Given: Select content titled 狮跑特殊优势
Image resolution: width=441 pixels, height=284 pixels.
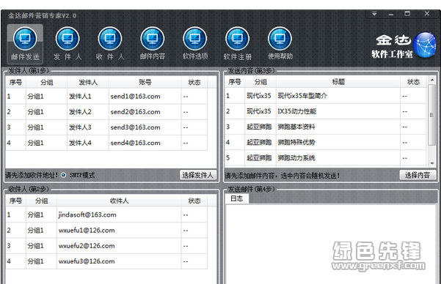Looking at the screenshot, I should point(296,142).
